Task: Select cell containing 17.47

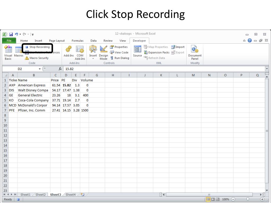Action: coord(66,90)
